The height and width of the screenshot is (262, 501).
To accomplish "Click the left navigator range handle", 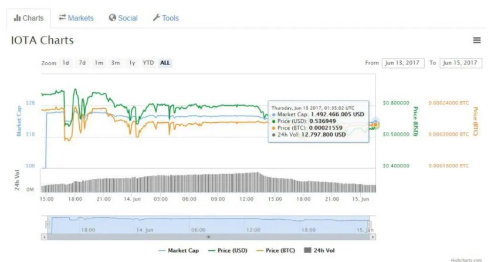I will click(x=48, y=224).
